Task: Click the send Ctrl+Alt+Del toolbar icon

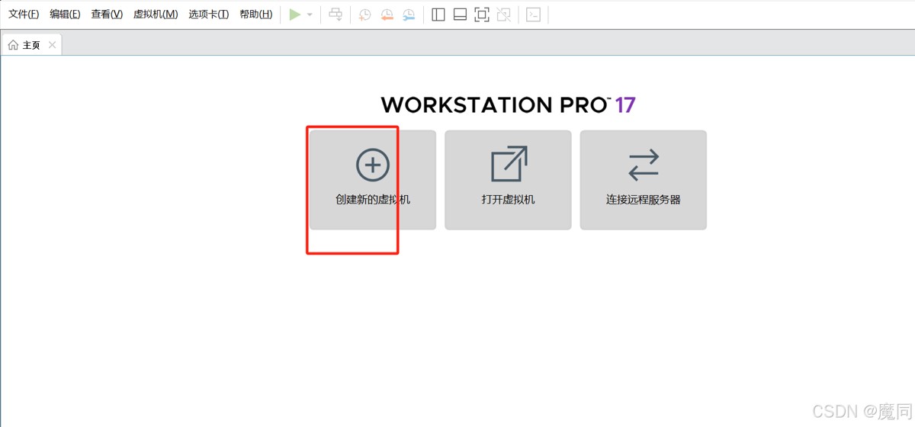Action: [x=335, y=14]
